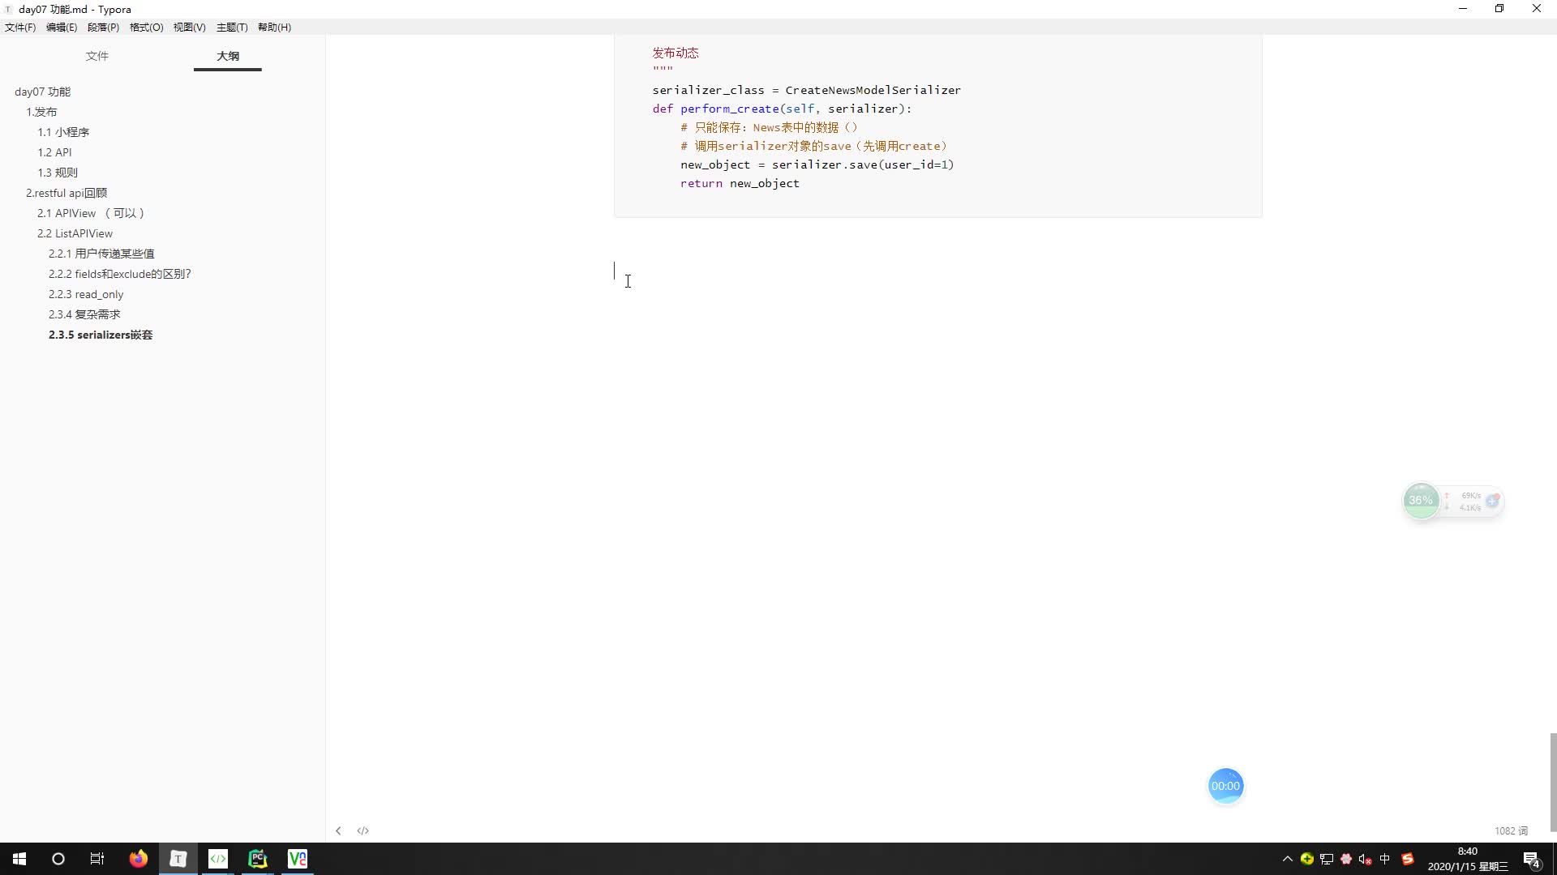Show hidden system tray icons
Screen dimensions: 1557x875
tap(1287, 859)
